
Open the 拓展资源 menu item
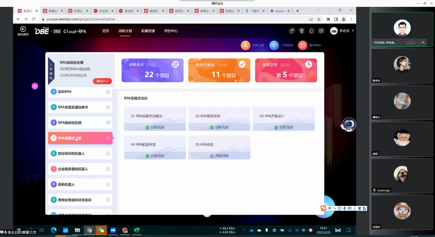click(148, 31)
